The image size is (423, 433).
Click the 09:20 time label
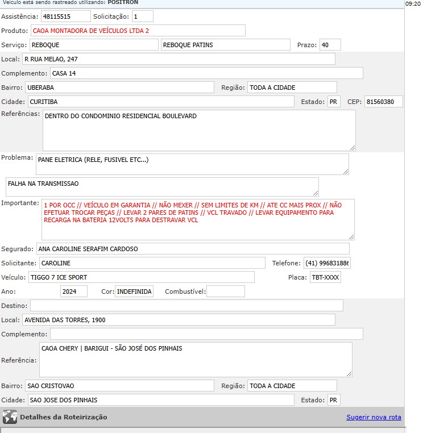(413, 3)
